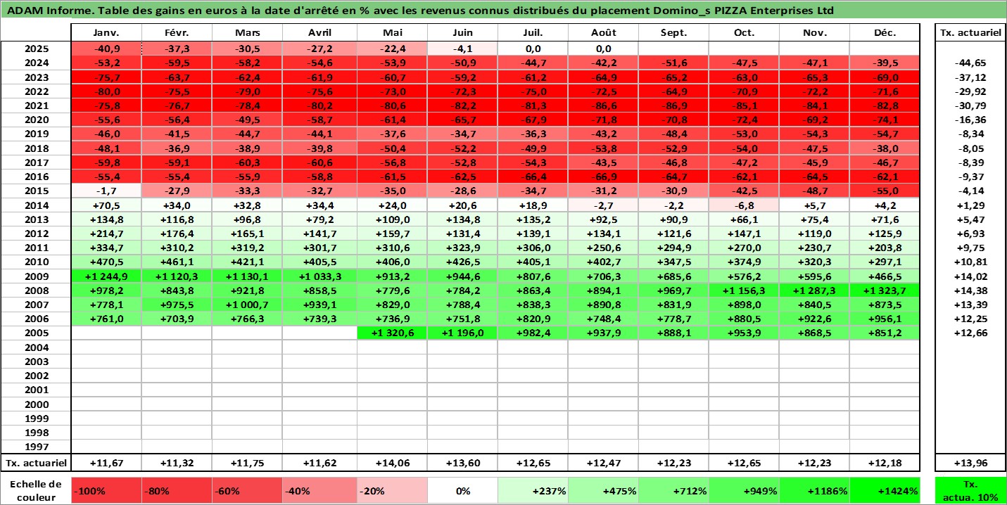Click the +475% legend swatch
1007x505 pixels.
tap(602, 490)
